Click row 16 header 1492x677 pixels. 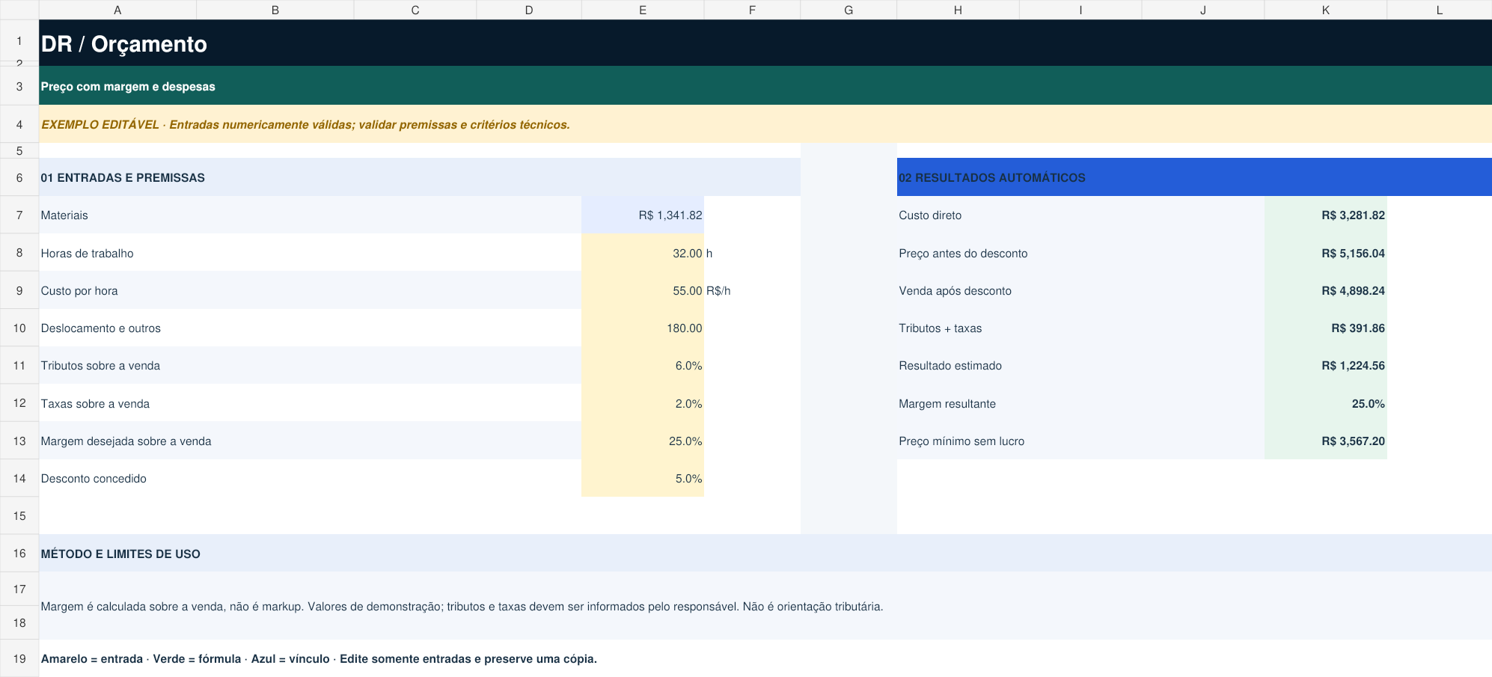coord(19,554)
